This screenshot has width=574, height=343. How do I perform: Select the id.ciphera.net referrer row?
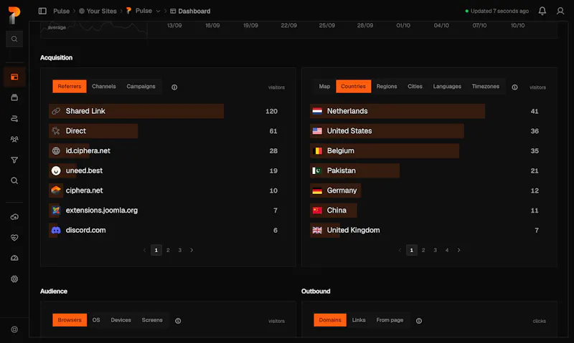pyautogui.click(x=166, y=151)
